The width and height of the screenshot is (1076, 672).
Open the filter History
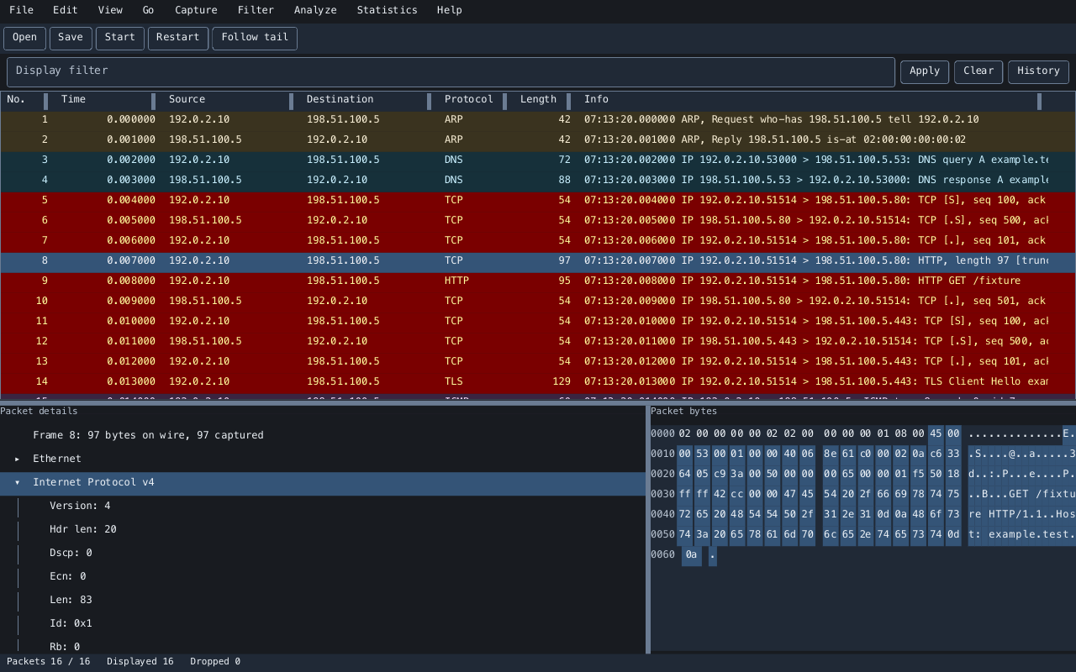click(1038, 71)
